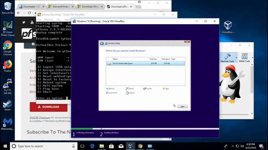Click the VirtualBox Manager vertical scrollbar
This screenshot has height=150, width=268.
coord(252,80)
